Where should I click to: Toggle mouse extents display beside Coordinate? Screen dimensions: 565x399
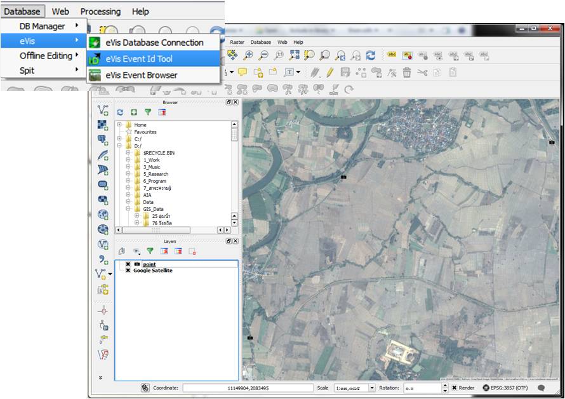(145, 388)
